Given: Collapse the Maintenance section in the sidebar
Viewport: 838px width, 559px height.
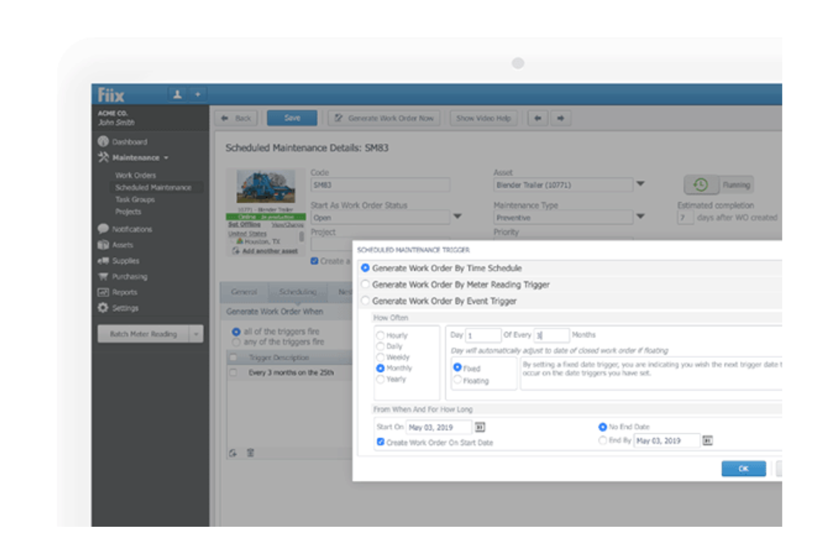Looking at the screenshot, I should pyautogui.click(x=165, y=158).
